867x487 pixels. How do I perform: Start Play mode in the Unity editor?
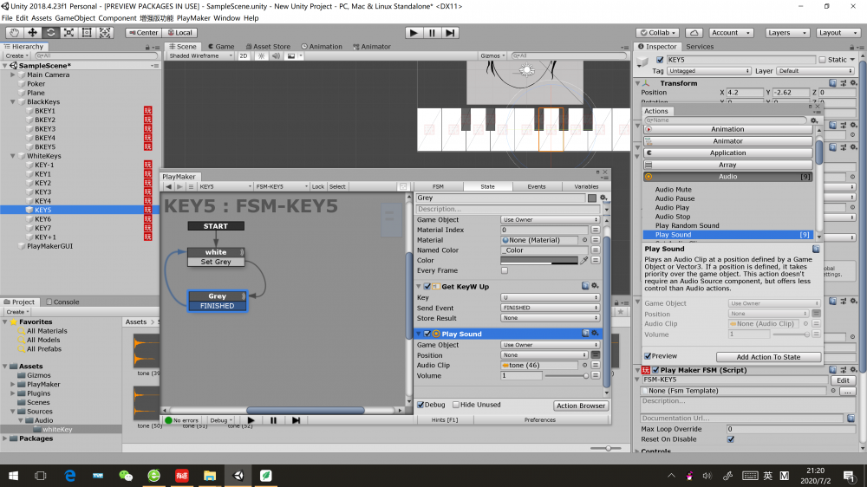tap(413, 33)
